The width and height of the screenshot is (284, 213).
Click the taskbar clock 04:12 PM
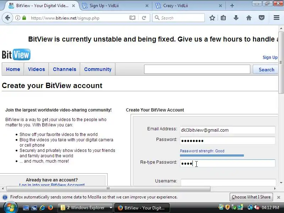(270, 208)
